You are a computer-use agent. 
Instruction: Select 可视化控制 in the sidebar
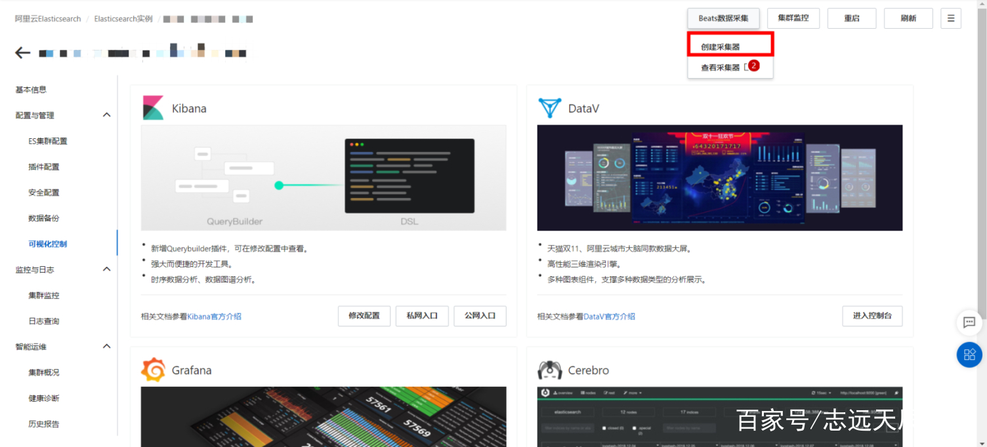click(48, 244)
